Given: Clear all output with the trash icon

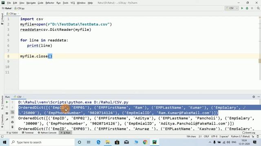Looking at the screenshot, I should tap(12, 127).
